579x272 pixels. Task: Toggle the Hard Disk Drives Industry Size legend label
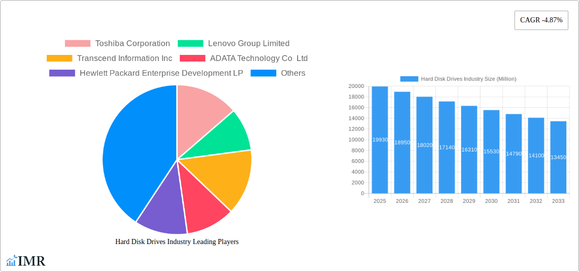469,79
